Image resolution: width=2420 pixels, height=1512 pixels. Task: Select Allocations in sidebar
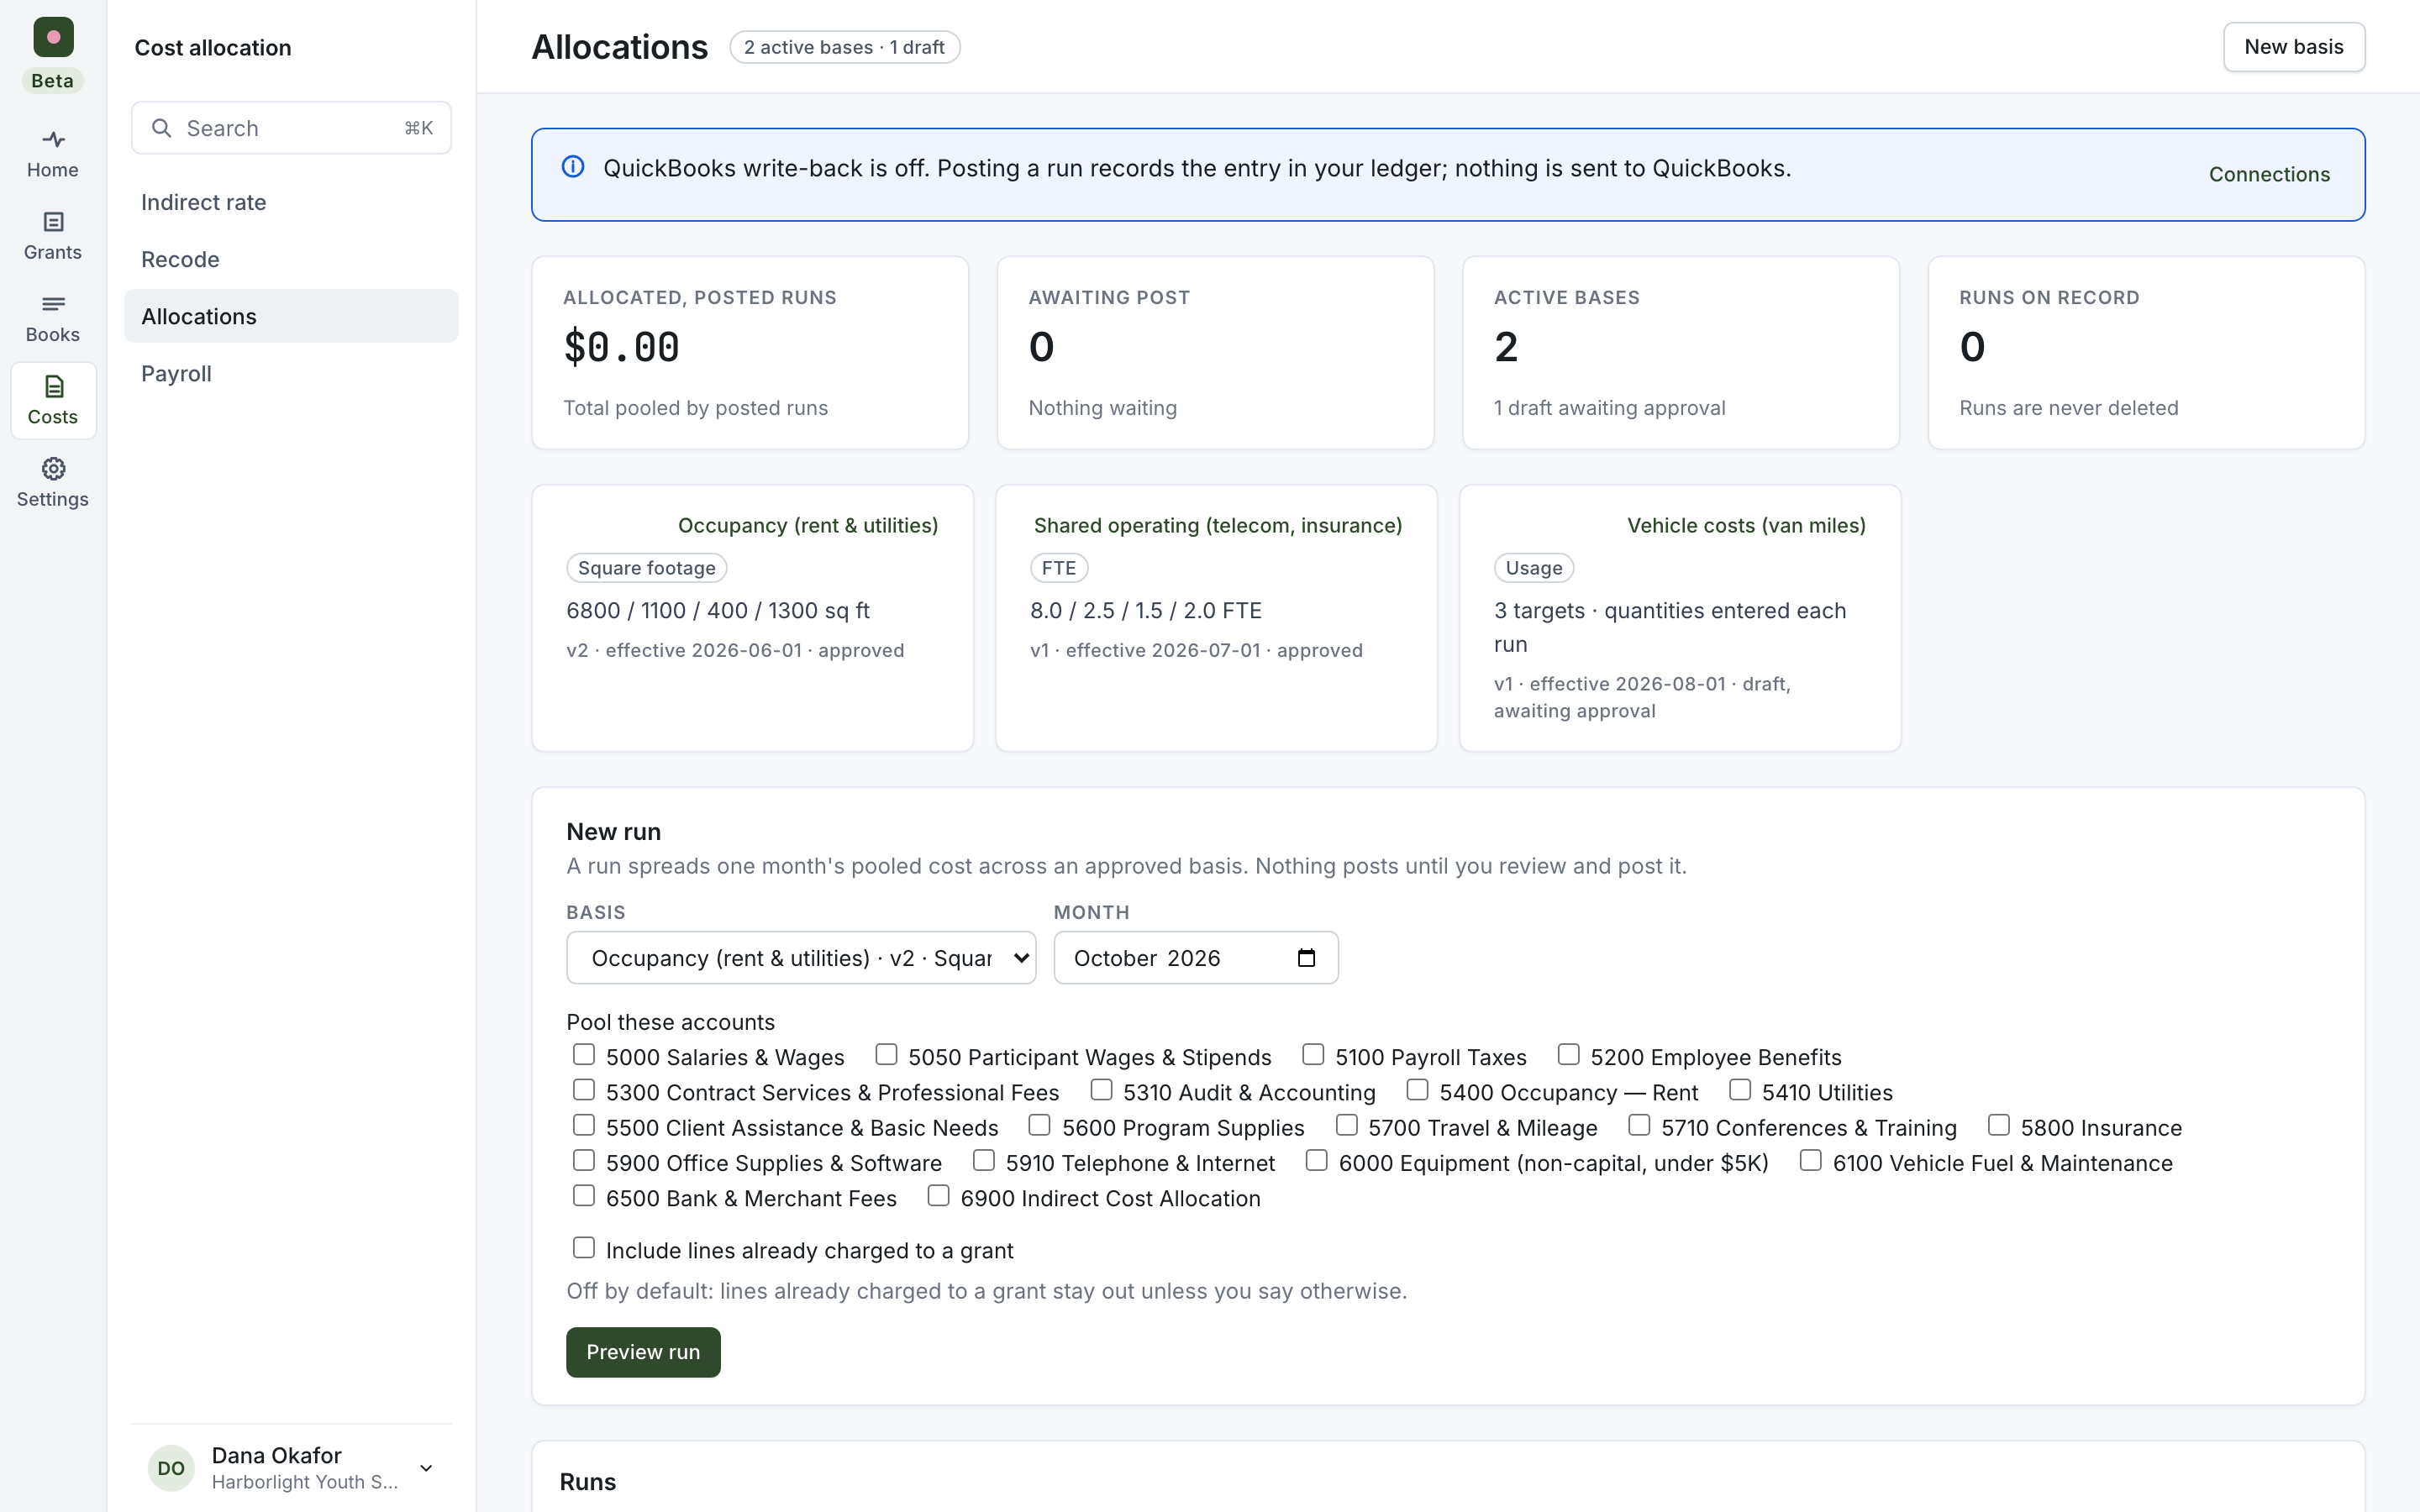pos(291,316)
